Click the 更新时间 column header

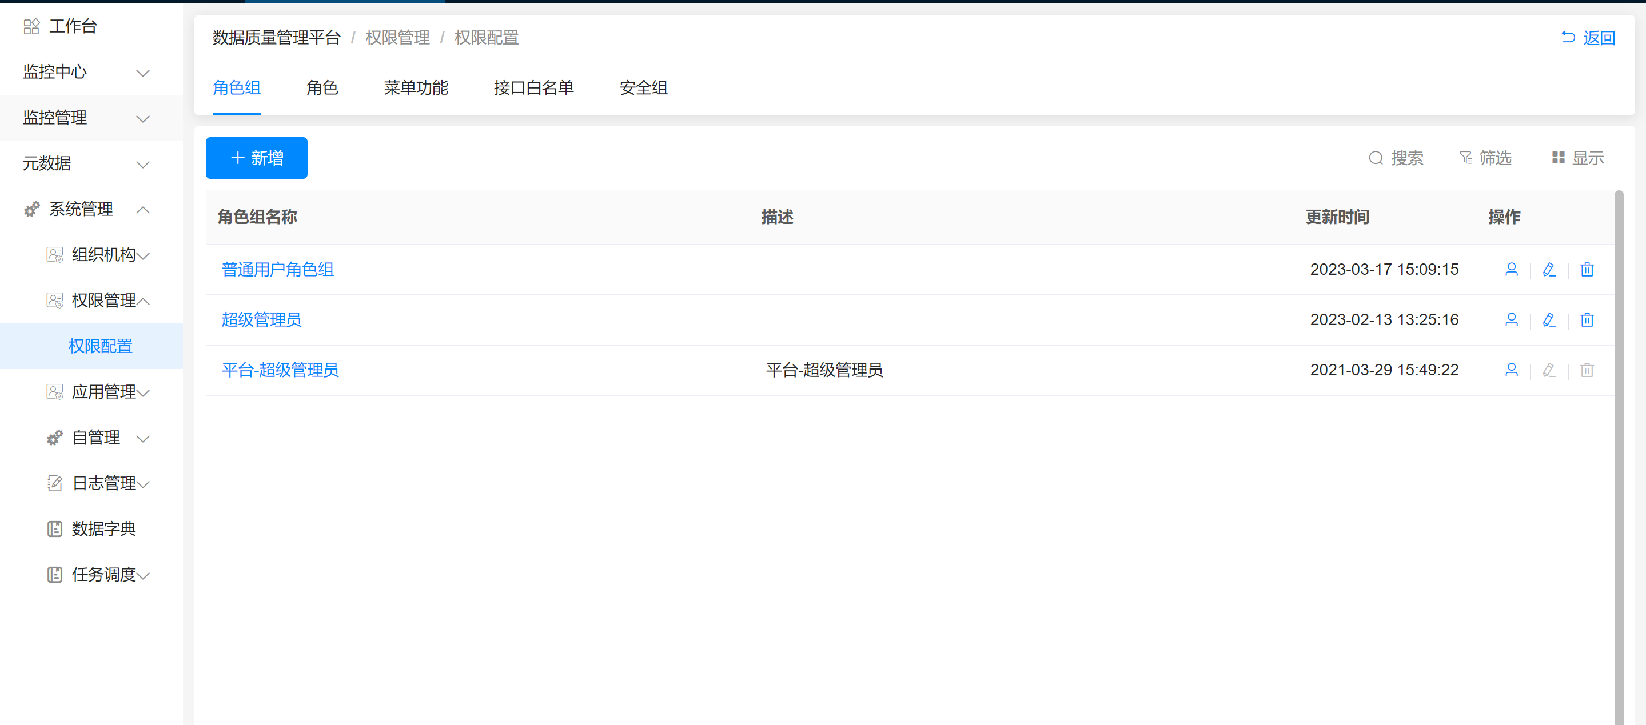pyautogui.click(x=1337, y=217)
